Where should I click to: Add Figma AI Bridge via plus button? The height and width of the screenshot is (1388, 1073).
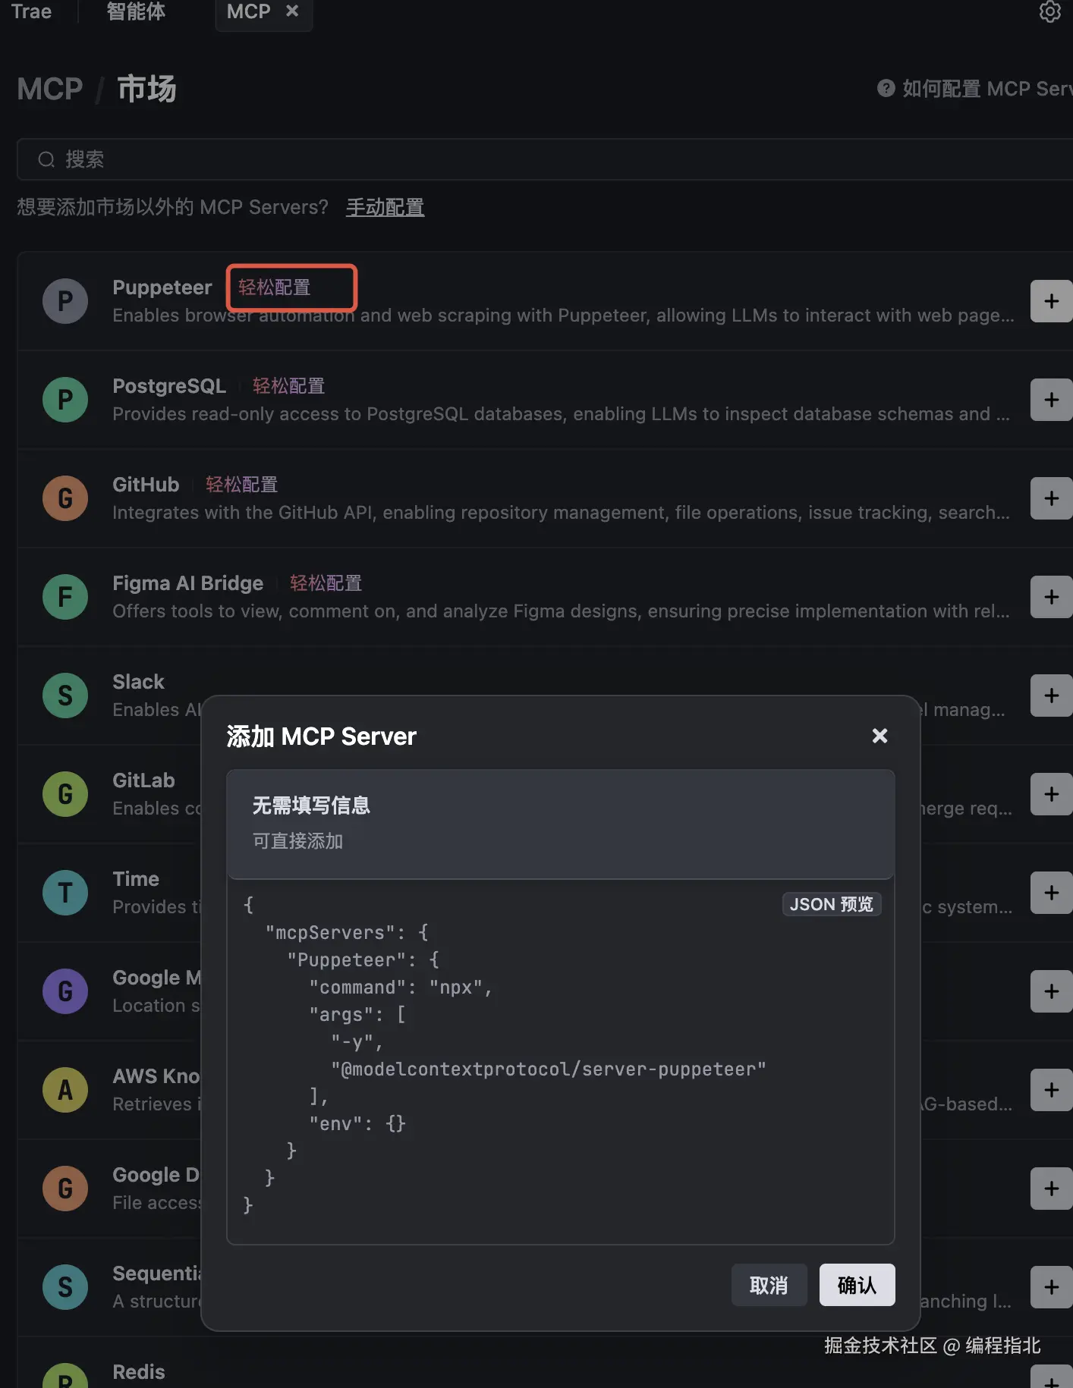[1051, 597]
